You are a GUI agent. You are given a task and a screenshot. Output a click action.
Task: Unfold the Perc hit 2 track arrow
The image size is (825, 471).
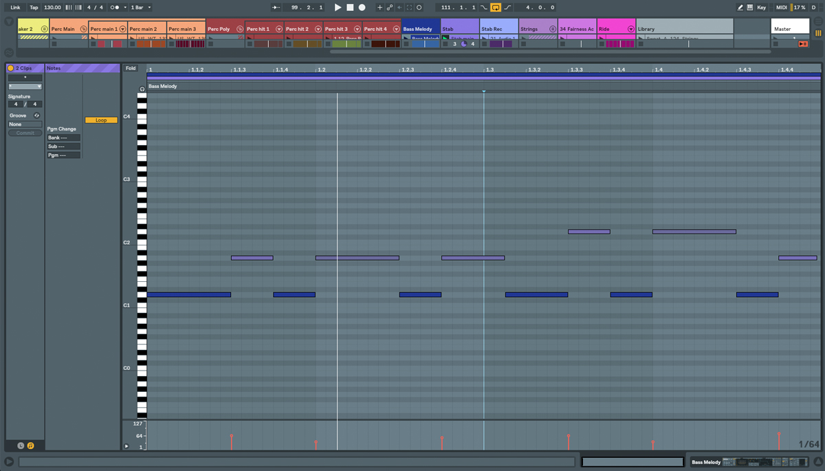(x=318, y=30)
